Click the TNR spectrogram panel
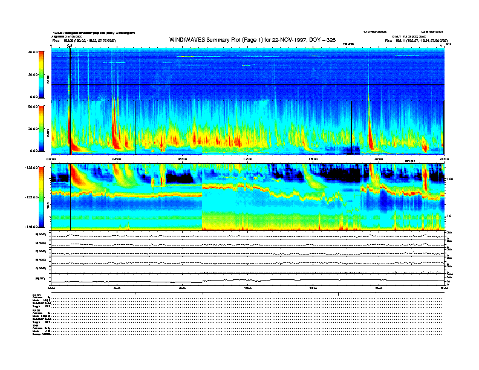 (248, 197)
